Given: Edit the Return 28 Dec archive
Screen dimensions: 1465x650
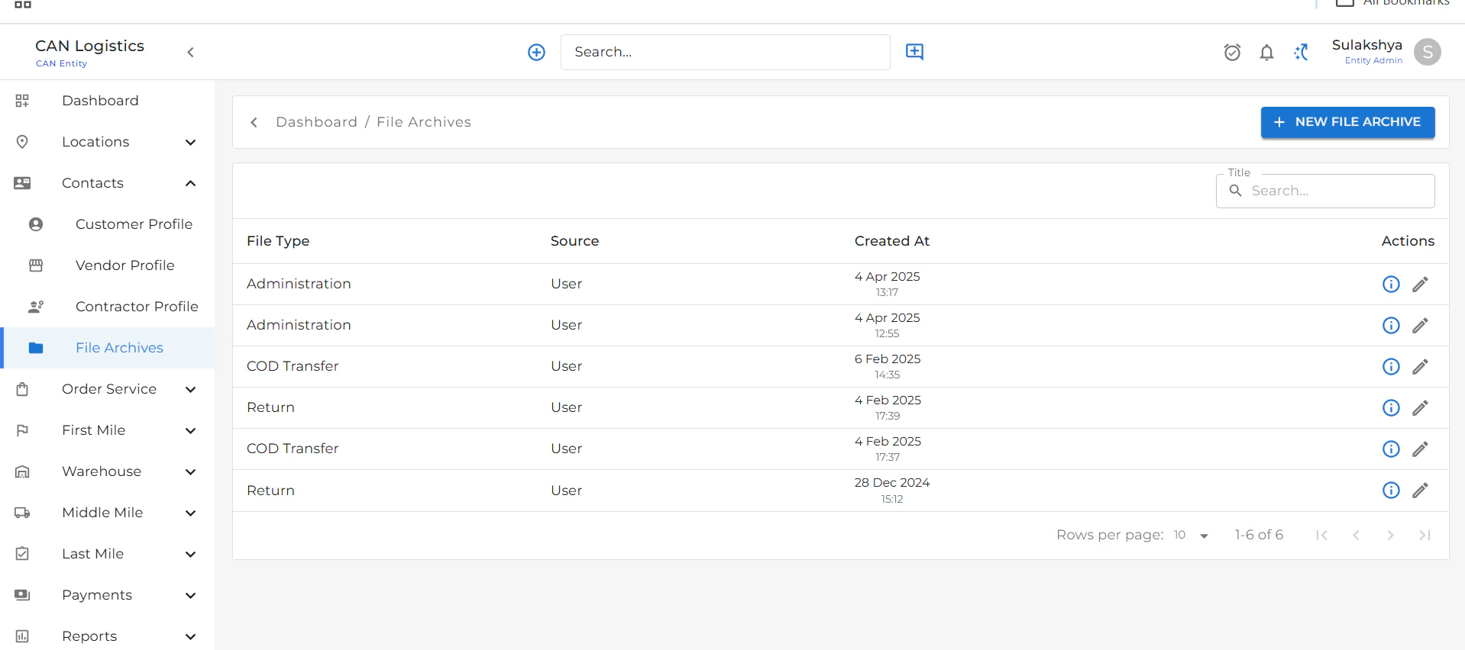Looking at the screenshot, I should pyautogui.click(x=1420, y=490).
